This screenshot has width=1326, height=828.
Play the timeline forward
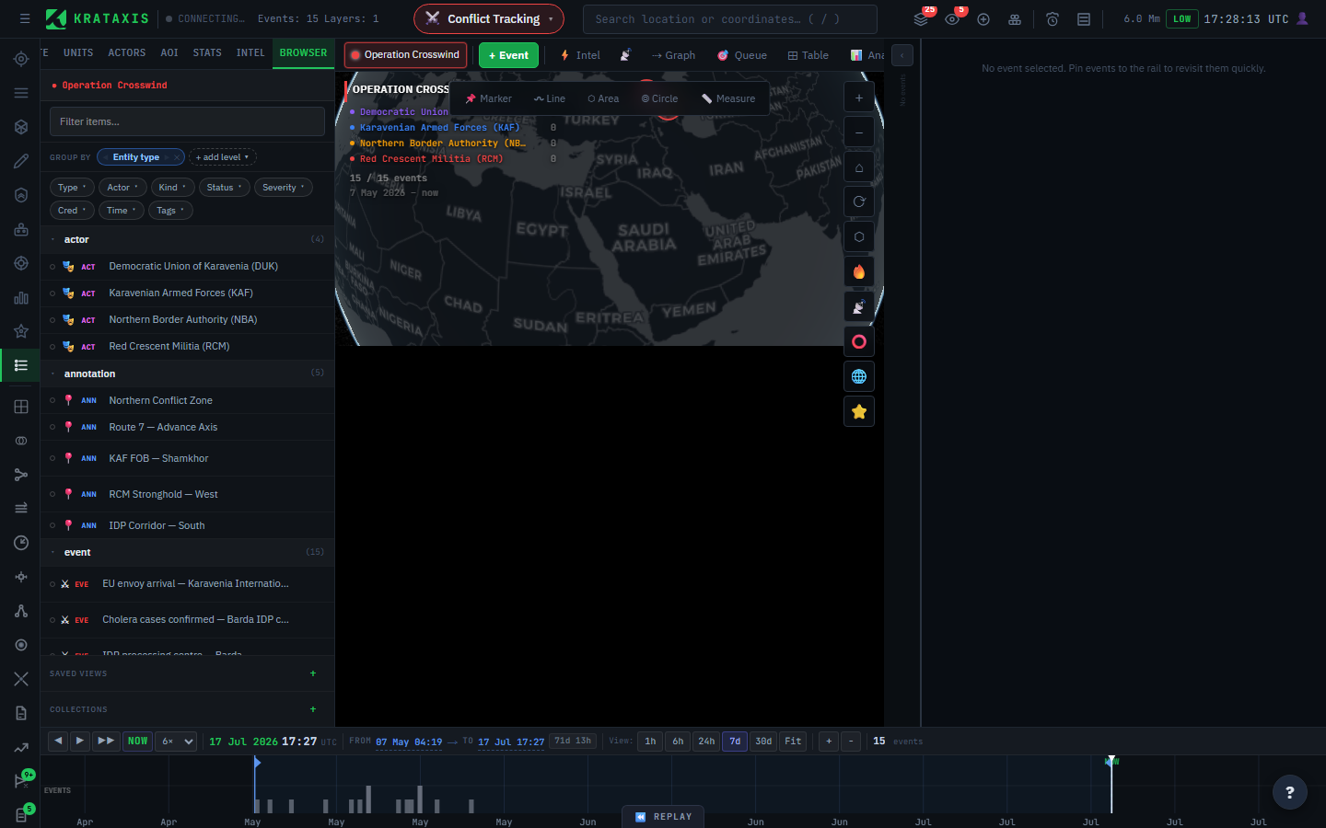80,741
